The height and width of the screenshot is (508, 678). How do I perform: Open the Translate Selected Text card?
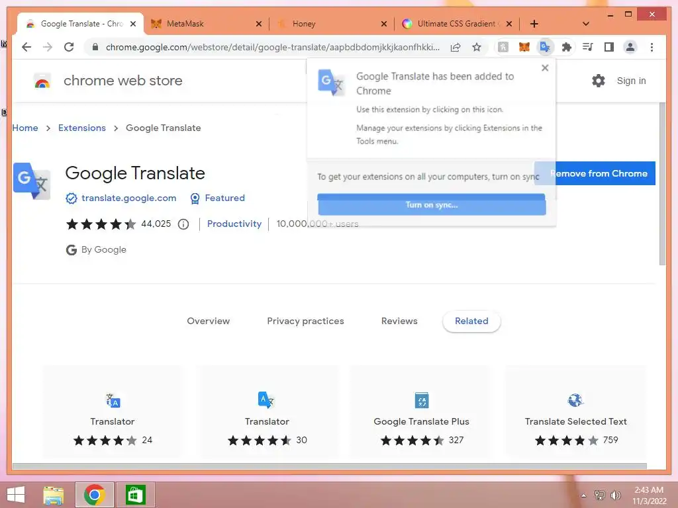pyautogui.click(x=575, y=411)
